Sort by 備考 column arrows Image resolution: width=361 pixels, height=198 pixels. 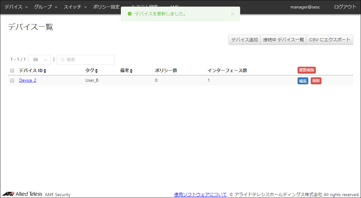click(131, 71)
